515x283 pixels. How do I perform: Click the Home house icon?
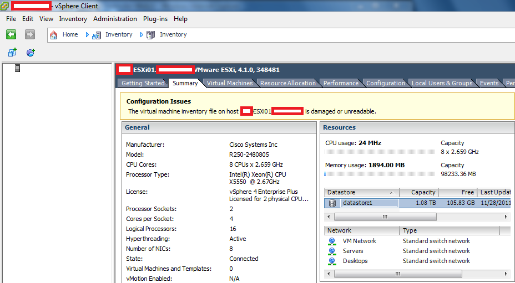53,35
